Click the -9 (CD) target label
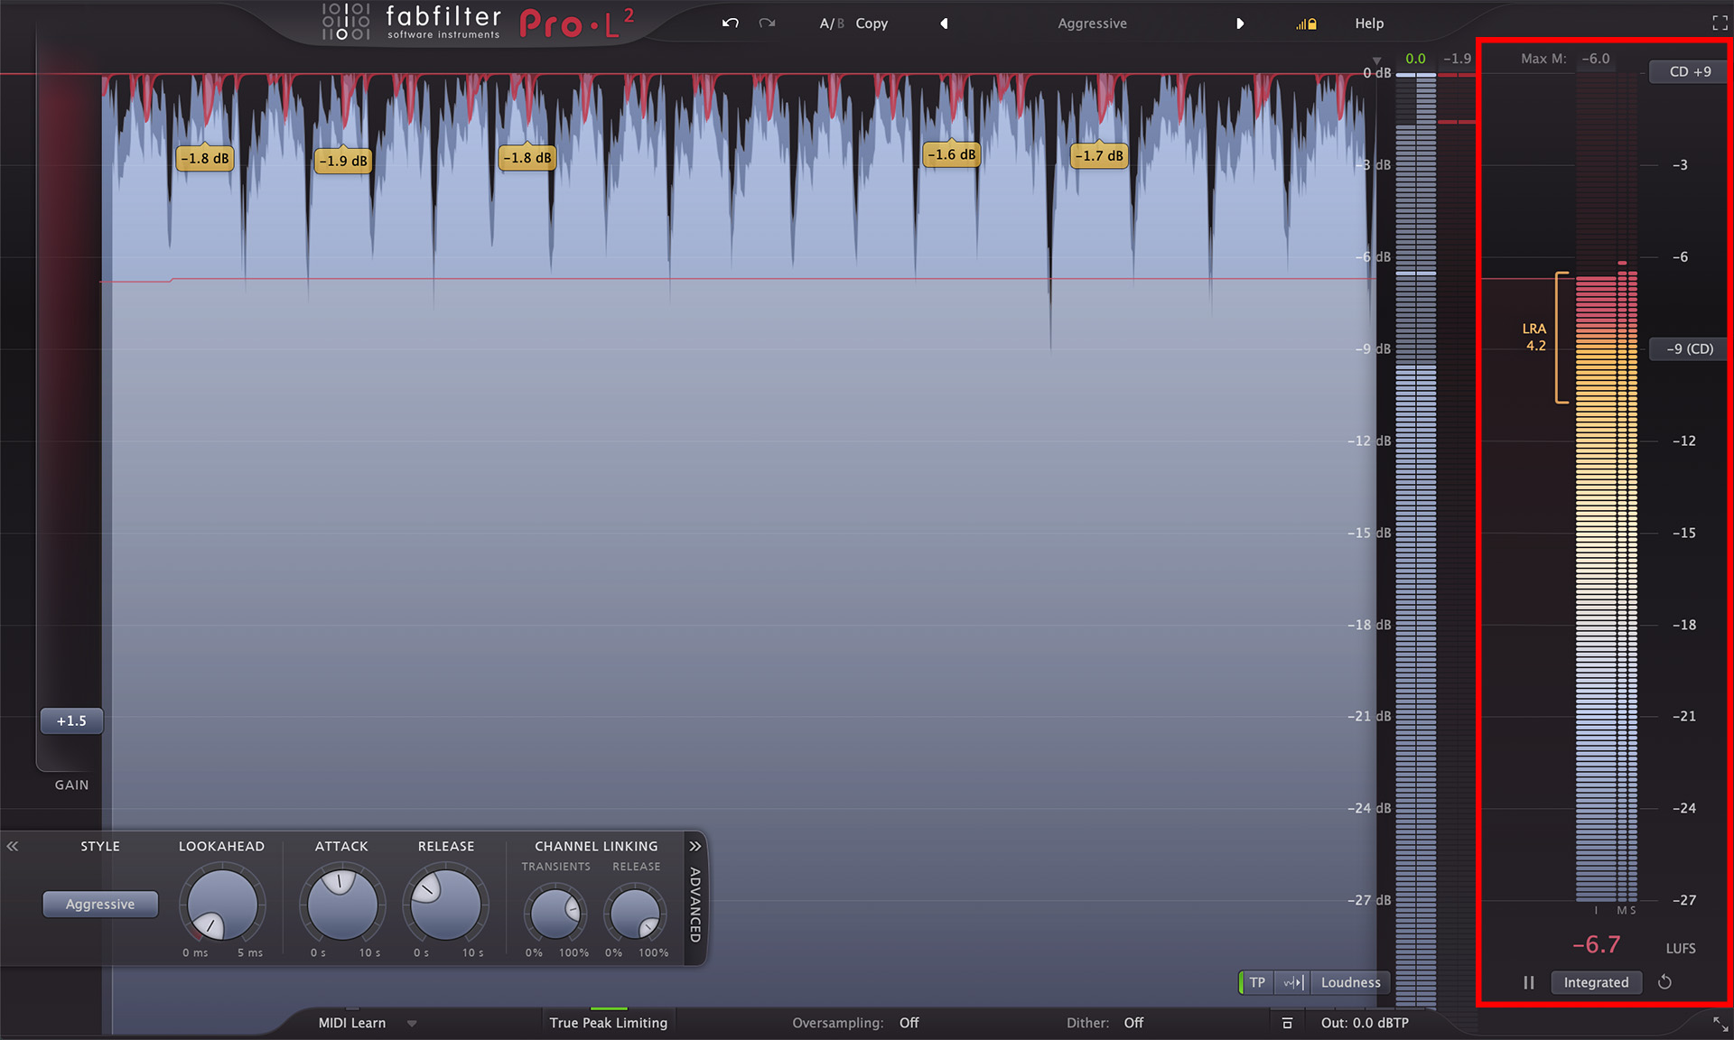Screen dimensions: 1734x1040 point(1689,348)
